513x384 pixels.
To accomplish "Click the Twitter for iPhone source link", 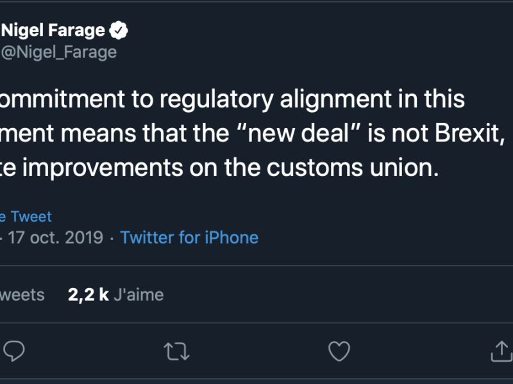I will click(189, 238).
